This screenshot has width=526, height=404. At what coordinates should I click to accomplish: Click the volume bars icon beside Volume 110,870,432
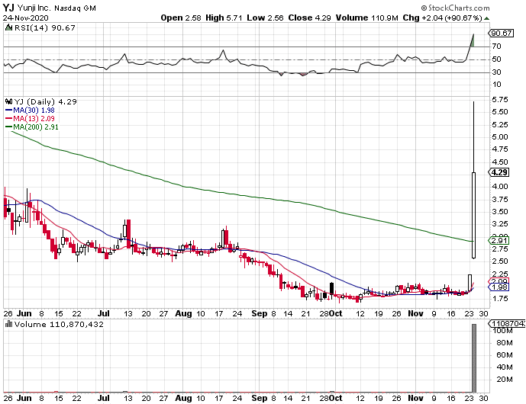click(9, 324)
